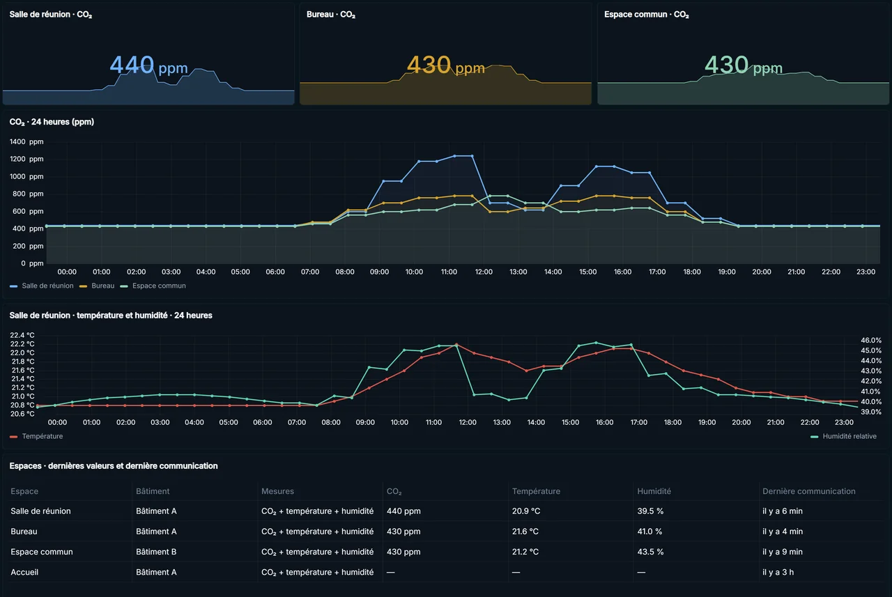Image resolution: width=892 pixels, height=597 pixels.
Task: Open the température et humidité panel title
Action: pos(111,316)
